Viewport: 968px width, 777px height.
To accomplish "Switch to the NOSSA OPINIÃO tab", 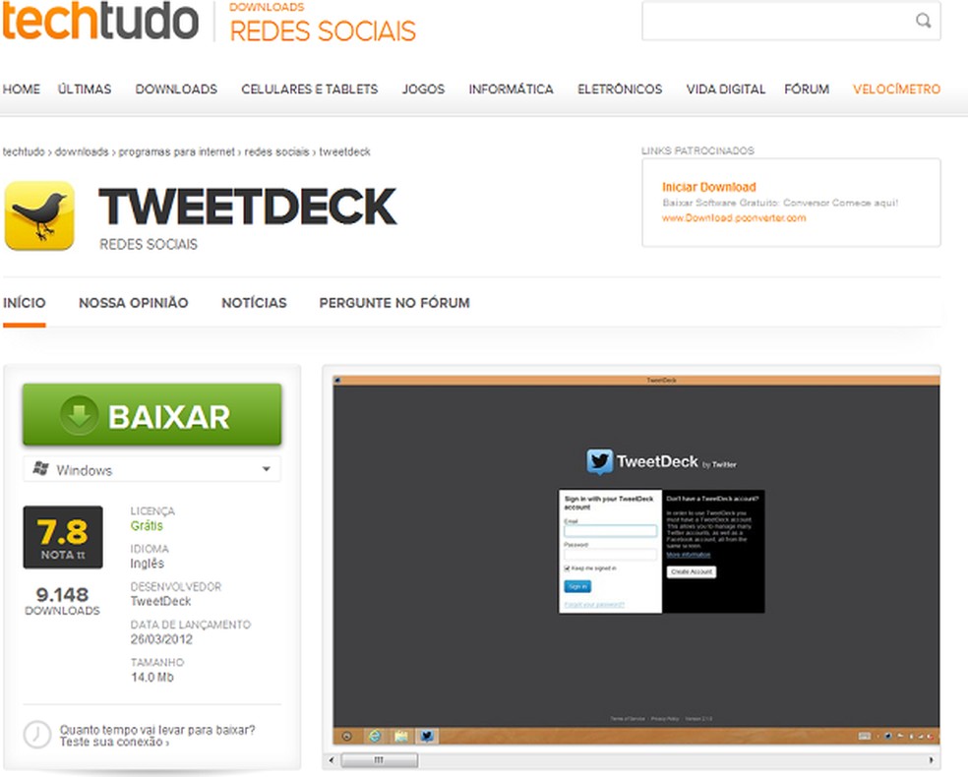I will (133, 303).
